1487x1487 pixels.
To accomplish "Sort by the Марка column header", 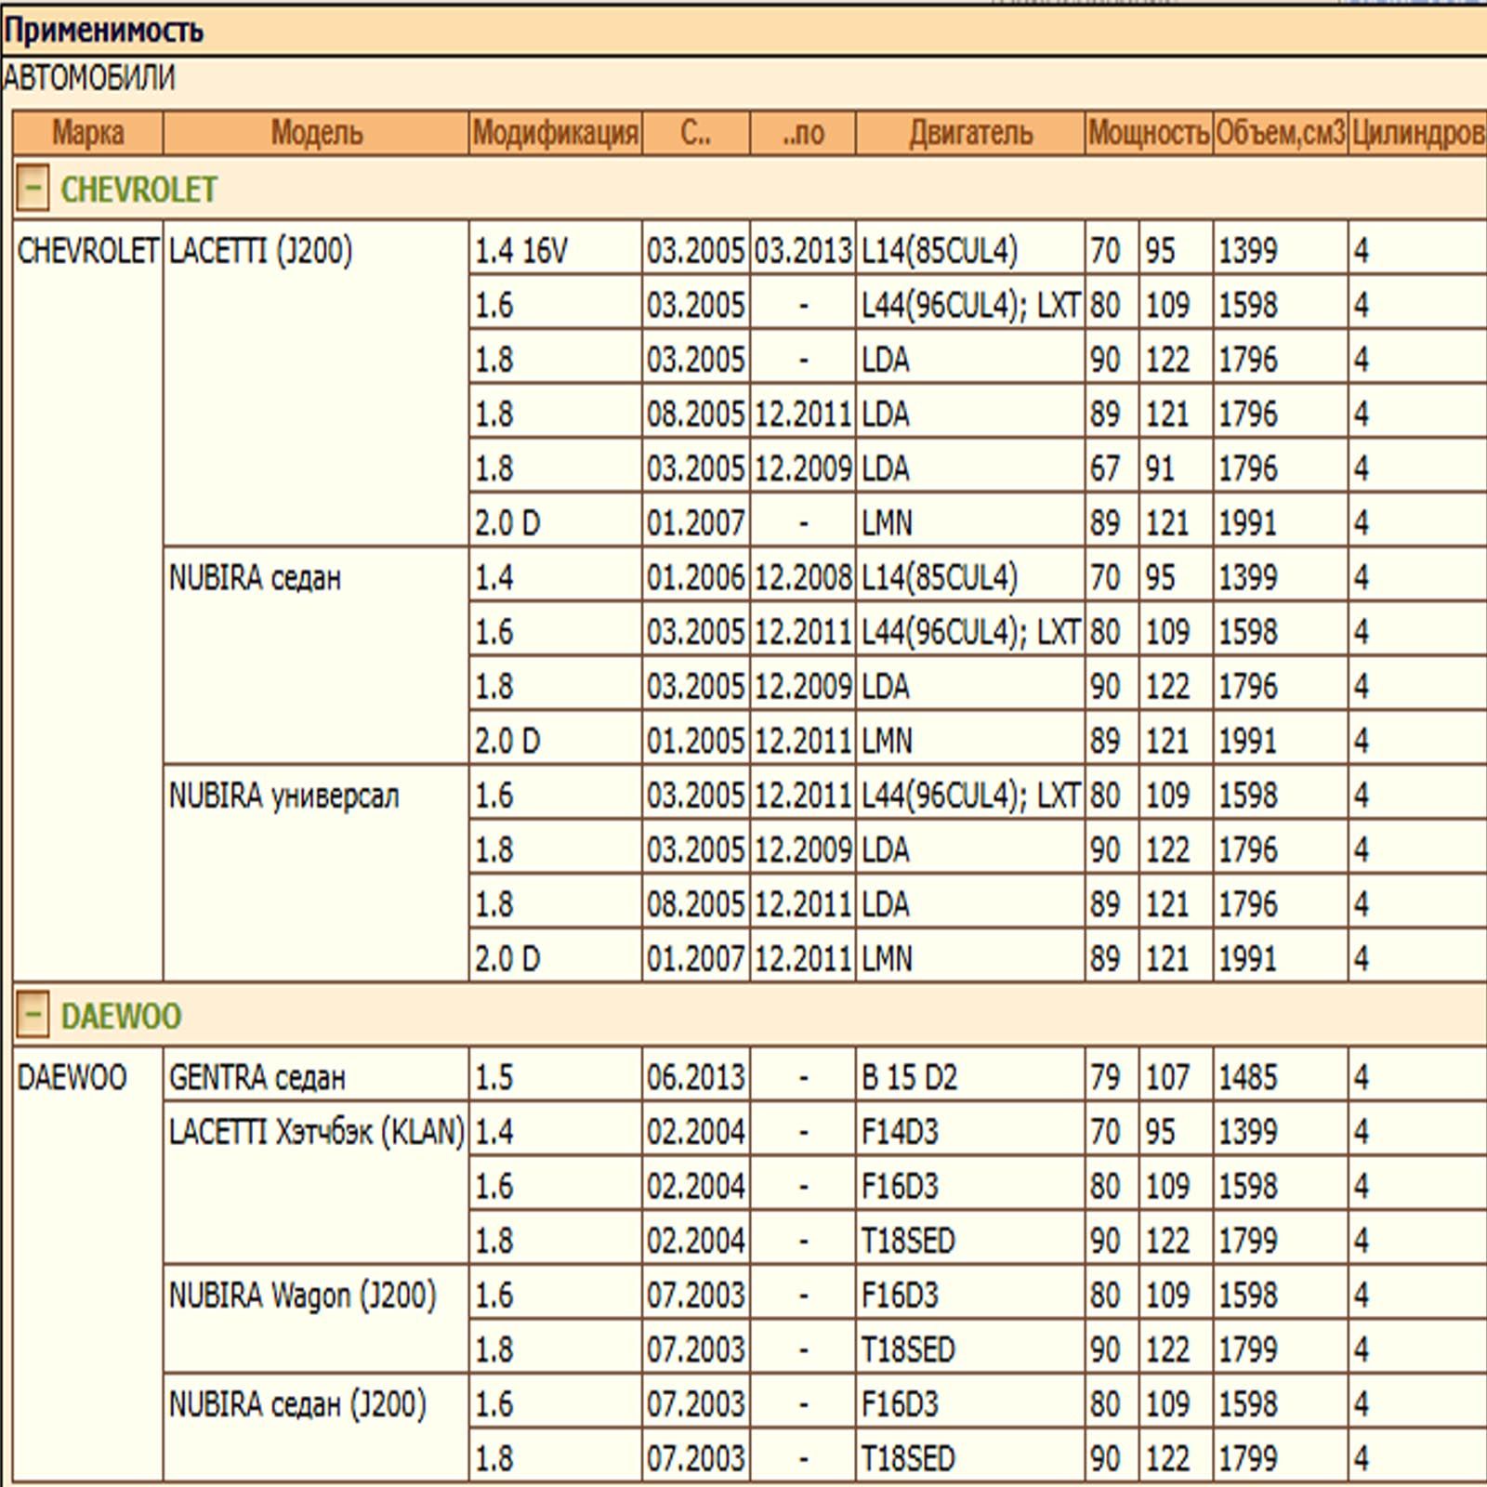I will pyautogui.click(x=88, y=133).
